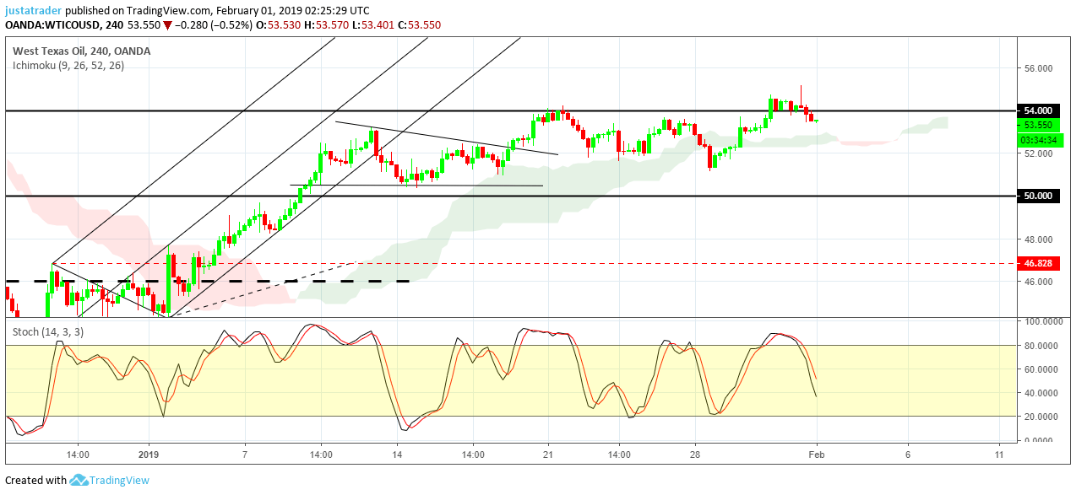Click the 21 date label on time axis

549,454
